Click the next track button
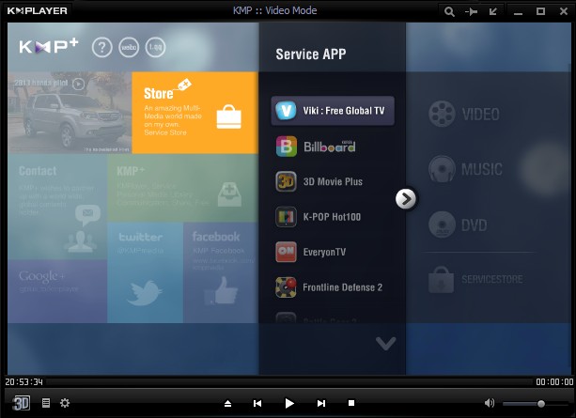 point(321,403)
